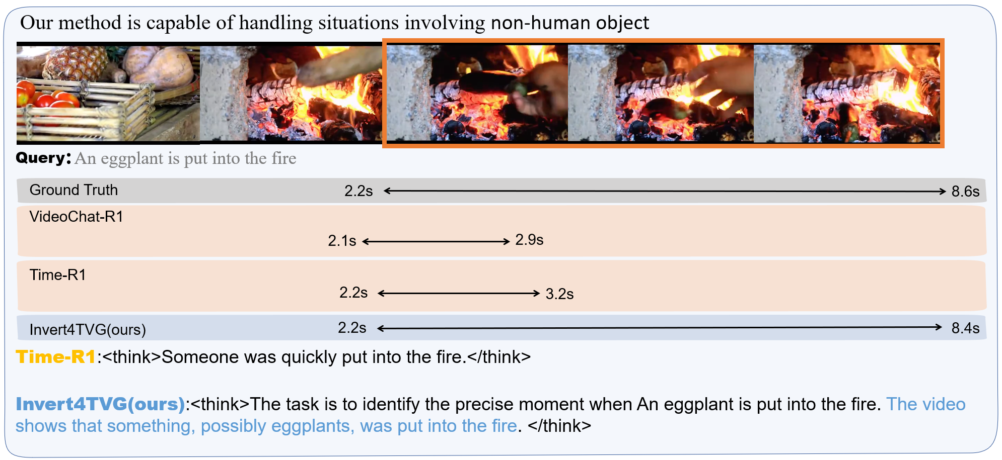Click the query text about an eggplant

click(185, 158)
